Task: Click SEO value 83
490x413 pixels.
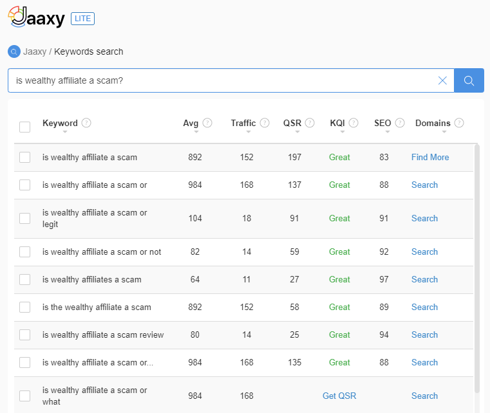Action: [x=384, y=157]
